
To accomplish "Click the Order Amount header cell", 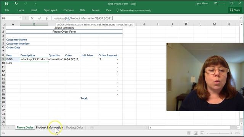I will pos(110,55).
